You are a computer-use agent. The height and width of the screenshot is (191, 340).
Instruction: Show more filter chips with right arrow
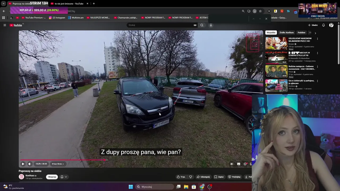click(315, 33)
